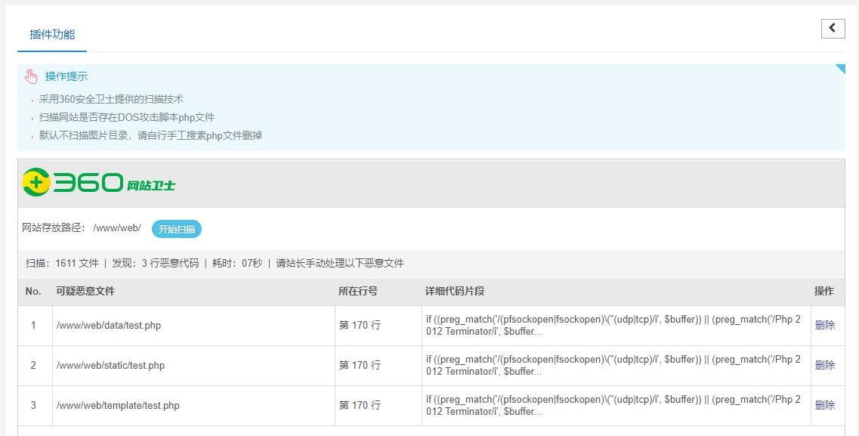Click tip 采用360安全卫士提供的扫描技术
Viewport: 859px width, 436px height.
(111, 99)
